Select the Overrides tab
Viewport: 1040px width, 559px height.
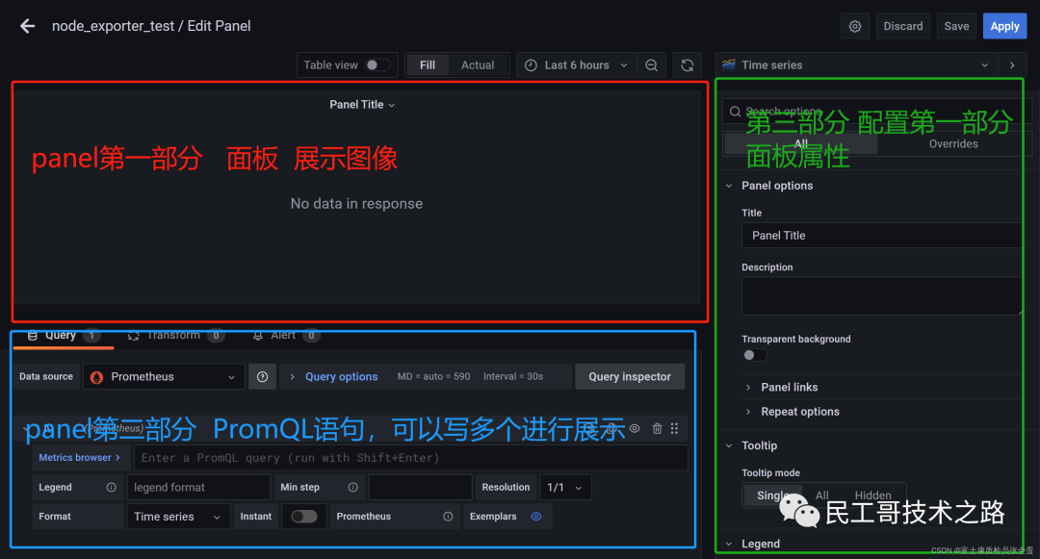(x=953, y=143)
